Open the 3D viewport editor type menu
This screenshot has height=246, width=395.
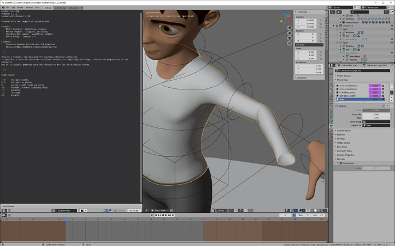click(147, 210)
